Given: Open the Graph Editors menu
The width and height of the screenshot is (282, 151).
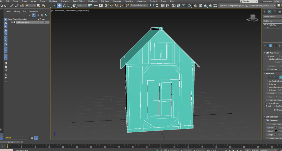Looking at the screenshot, I should [x=79, y=1].
